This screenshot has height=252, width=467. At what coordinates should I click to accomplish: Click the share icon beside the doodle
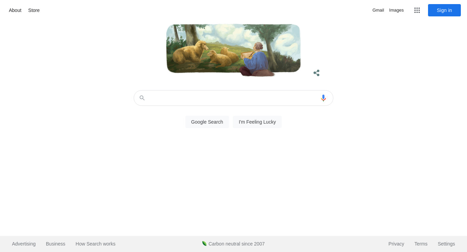coord(317,73)
